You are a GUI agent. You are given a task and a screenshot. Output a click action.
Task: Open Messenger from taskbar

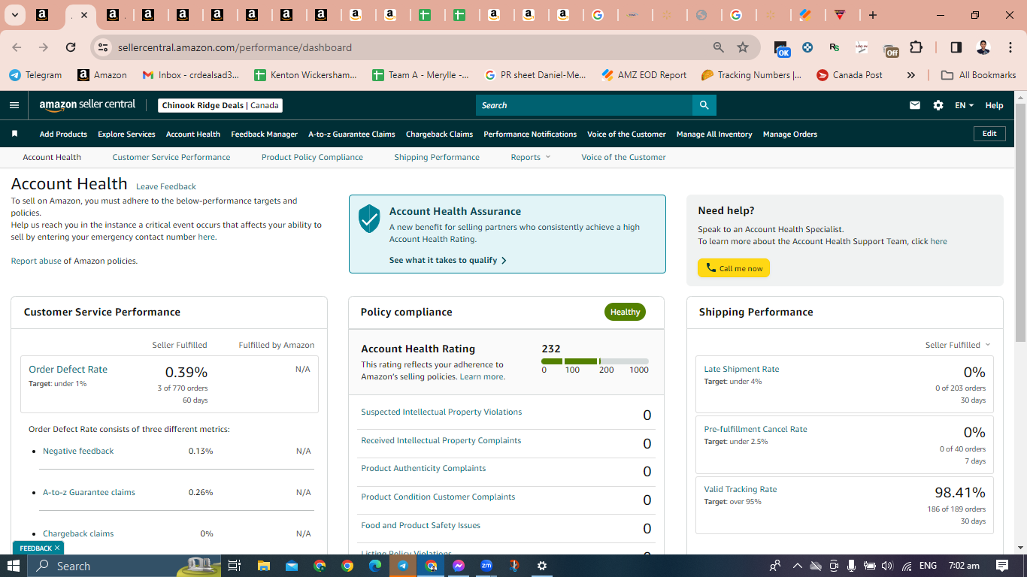point(459,566)
